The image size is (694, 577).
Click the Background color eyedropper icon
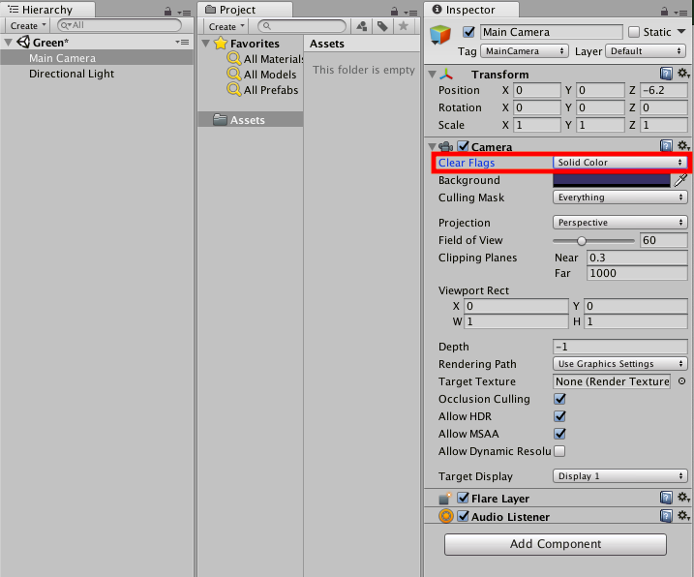click(x=680, y=180)
